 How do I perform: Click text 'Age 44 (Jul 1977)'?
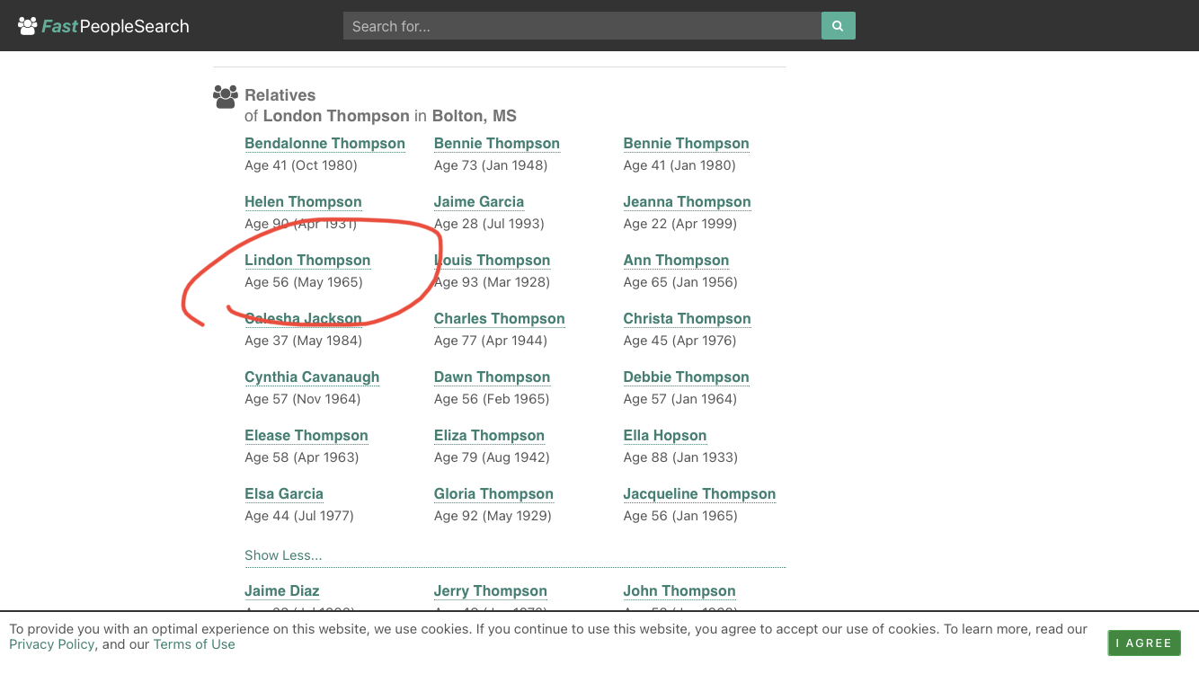(299, 516)
